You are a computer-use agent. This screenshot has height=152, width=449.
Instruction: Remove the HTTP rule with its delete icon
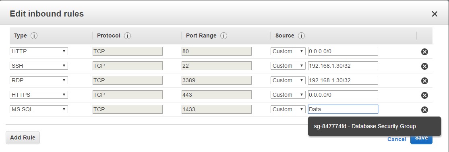(424, 52)
